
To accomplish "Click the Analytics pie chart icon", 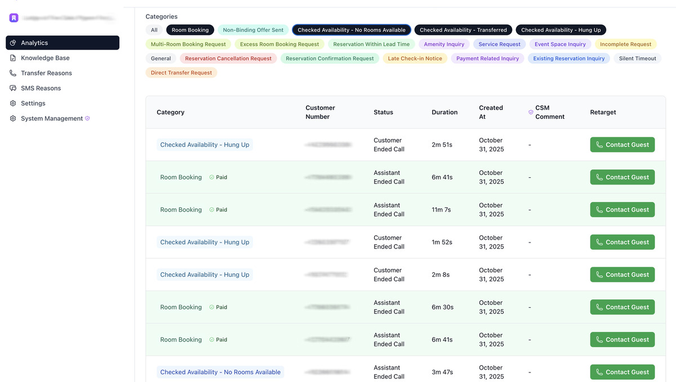I will 14,43.
